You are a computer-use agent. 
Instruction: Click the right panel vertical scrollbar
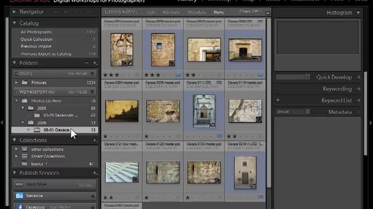pos(365,114)
